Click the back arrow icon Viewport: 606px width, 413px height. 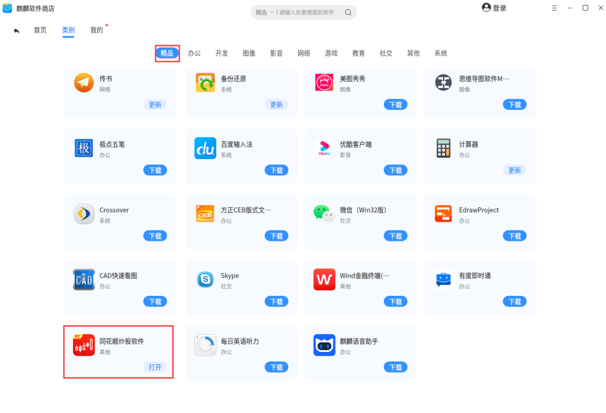click(x=16, y=31)
